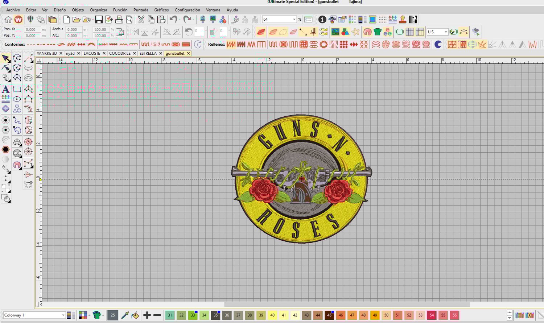Viewport: 544px width, 323px height.
Task: Select yellow color swatch 40
Action: (272, 315)
